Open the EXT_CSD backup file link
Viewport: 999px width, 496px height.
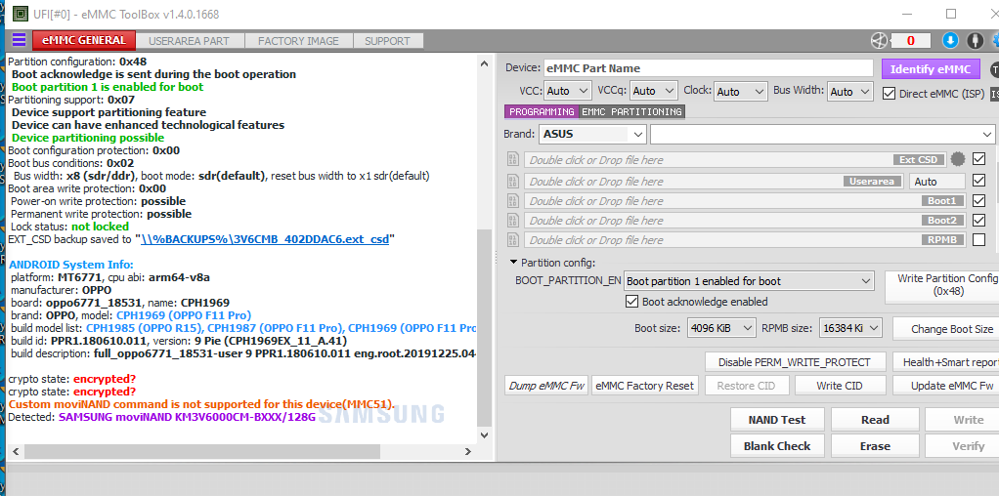click(x=265, y=239)
